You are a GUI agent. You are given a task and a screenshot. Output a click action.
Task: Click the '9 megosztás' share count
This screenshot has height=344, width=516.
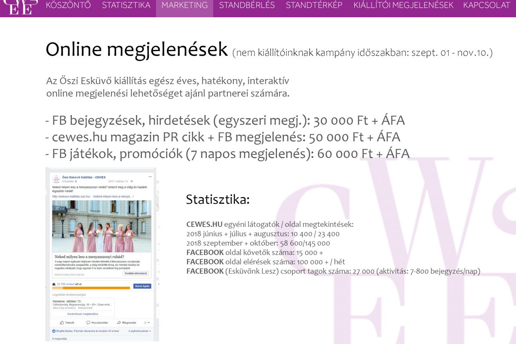pos(60,339)
